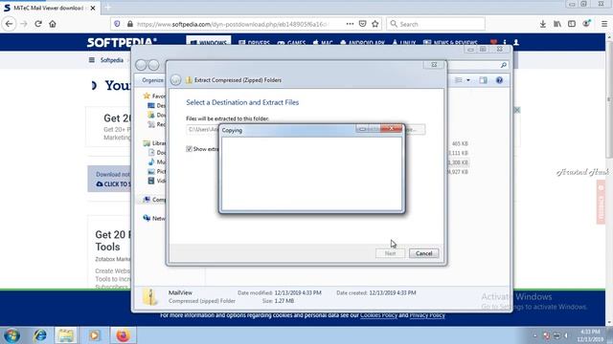Open the Windows Start menu

pyautogui.click(x=11, y=335)
